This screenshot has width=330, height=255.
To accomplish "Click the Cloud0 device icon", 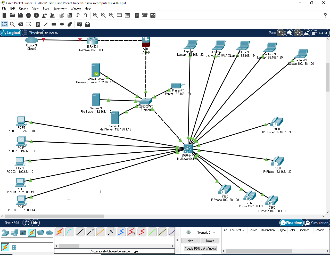I will [x=31, y=40].
